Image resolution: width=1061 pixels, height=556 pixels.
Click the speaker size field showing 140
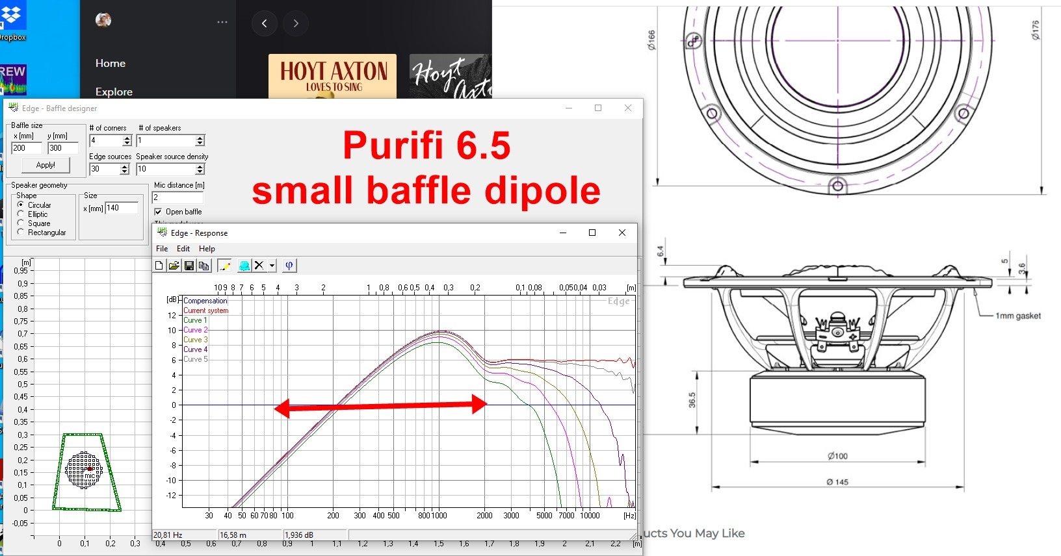122,208
